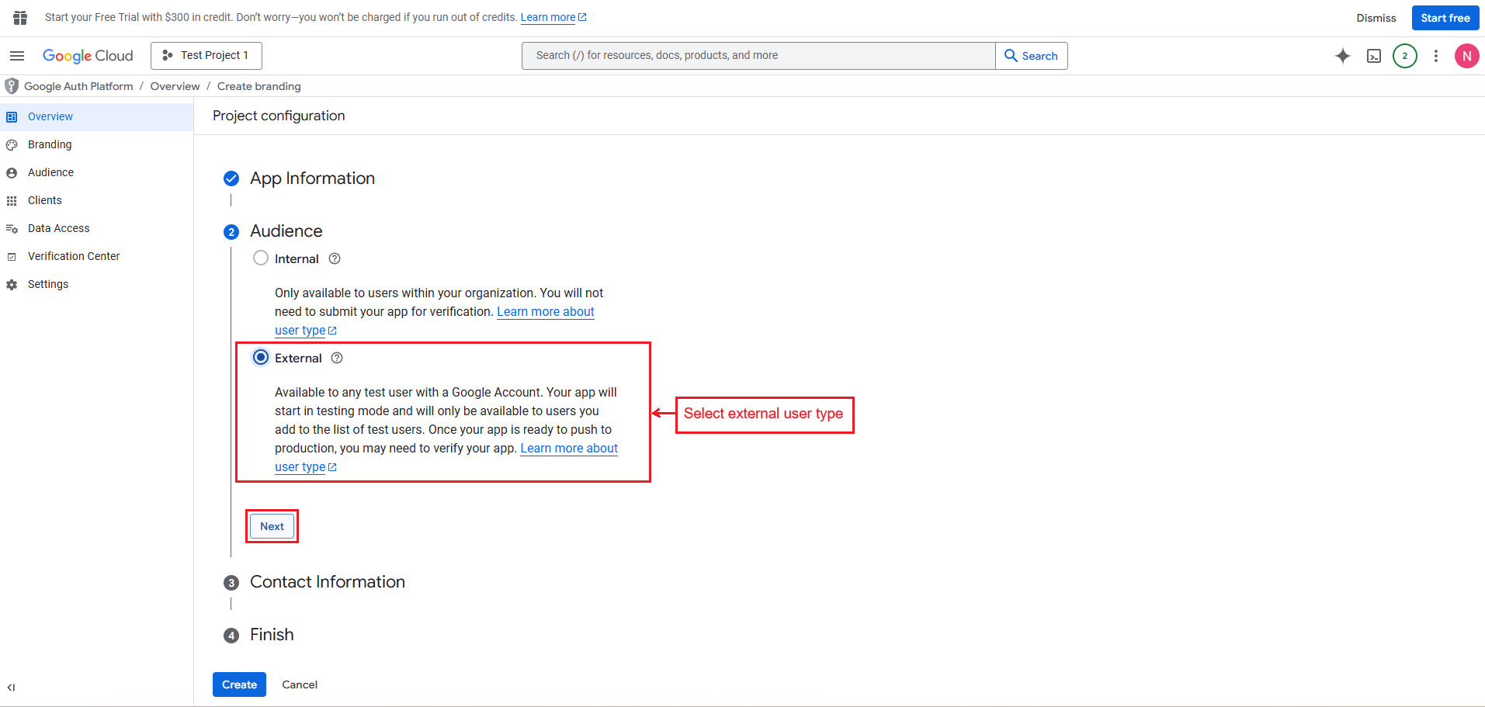Image resolution: width=1485 pixels, height=707 pixels.
Task: Click help icon next to Internal
Action: pyautogui.click(x=335, y=259)
